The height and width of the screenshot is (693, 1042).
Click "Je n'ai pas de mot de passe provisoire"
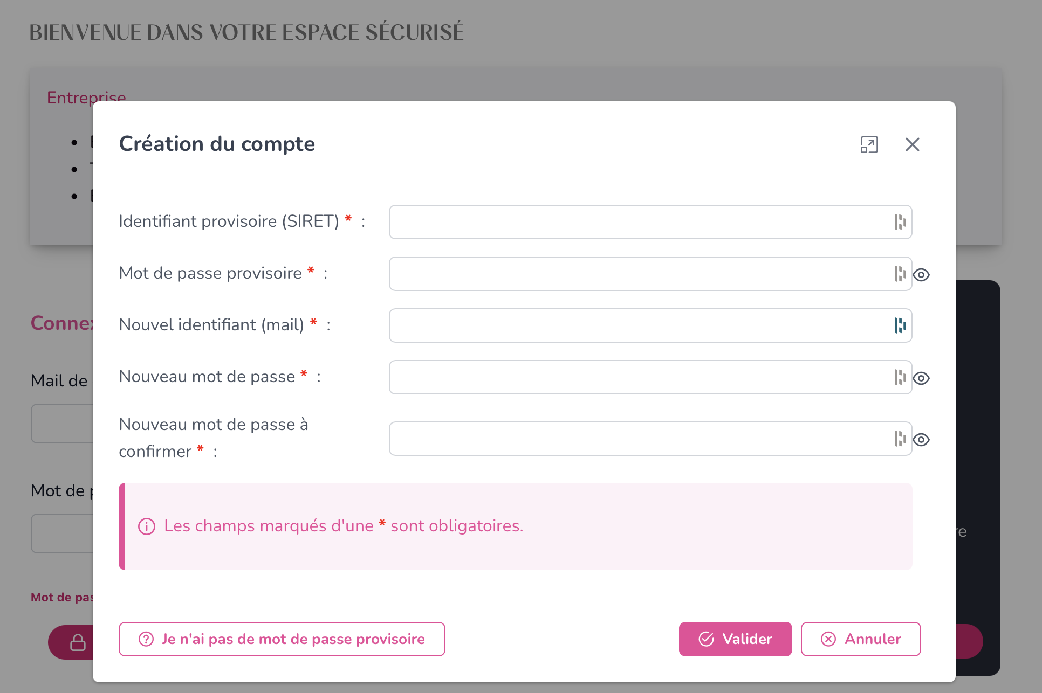(282, 639)
